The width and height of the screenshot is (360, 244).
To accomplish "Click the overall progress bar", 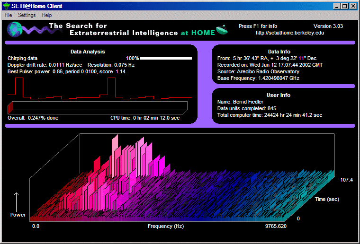I will click(98, 107).
